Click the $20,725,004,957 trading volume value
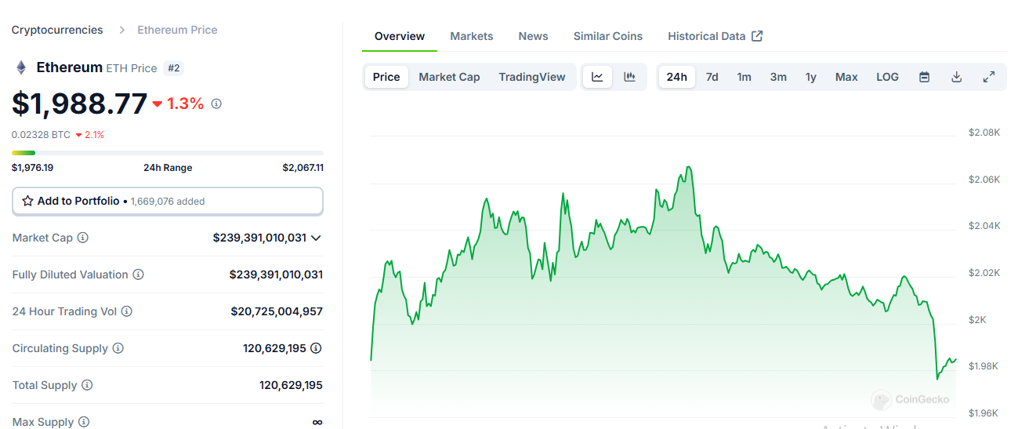Screen dimensions: 1018x429 tap(277, 311)
